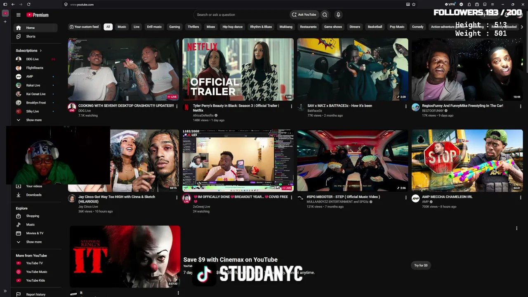Select the Music filter chip
Screen dimensions: 528x297
tap(122, 27)
